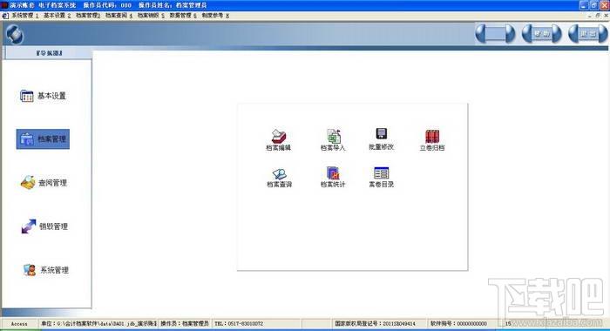Viewport: 610px width, 331px height.
Task: Open the 档案统计 archive statistics icon
Action: click(333, 177)
